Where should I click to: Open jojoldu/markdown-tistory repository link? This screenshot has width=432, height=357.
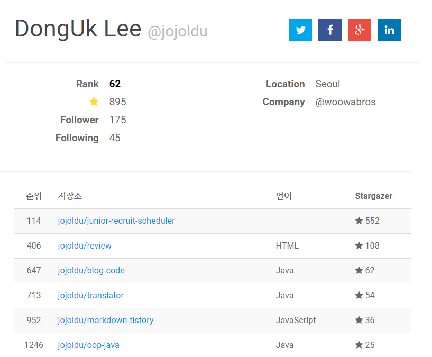coord(106,320)
